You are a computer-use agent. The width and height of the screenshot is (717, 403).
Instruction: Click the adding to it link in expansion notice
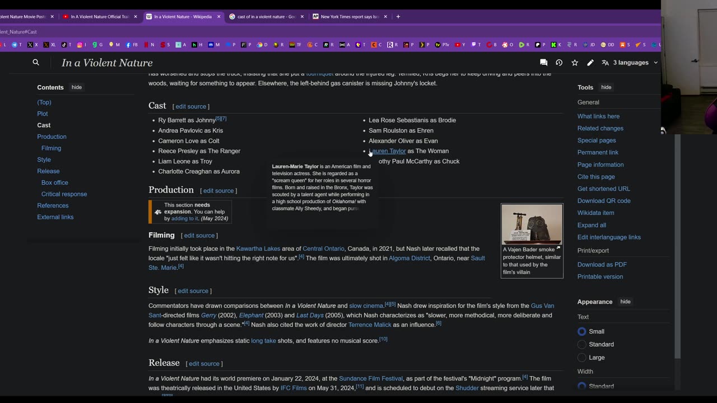coord(185,218)
